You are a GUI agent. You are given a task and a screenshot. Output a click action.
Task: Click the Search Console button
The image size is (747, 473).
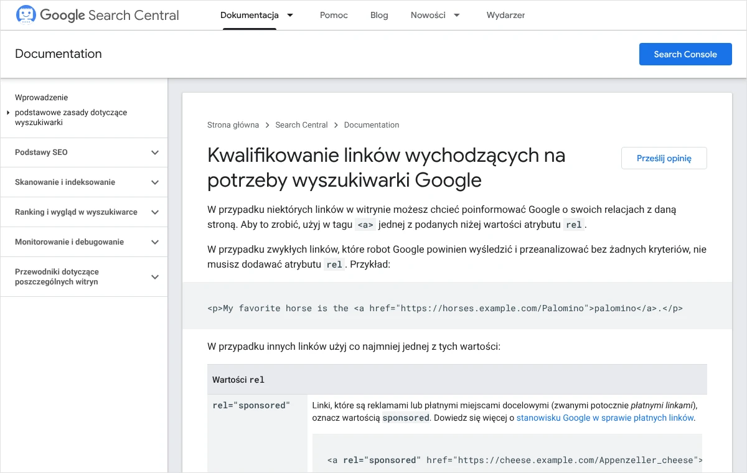click(685, 54)
